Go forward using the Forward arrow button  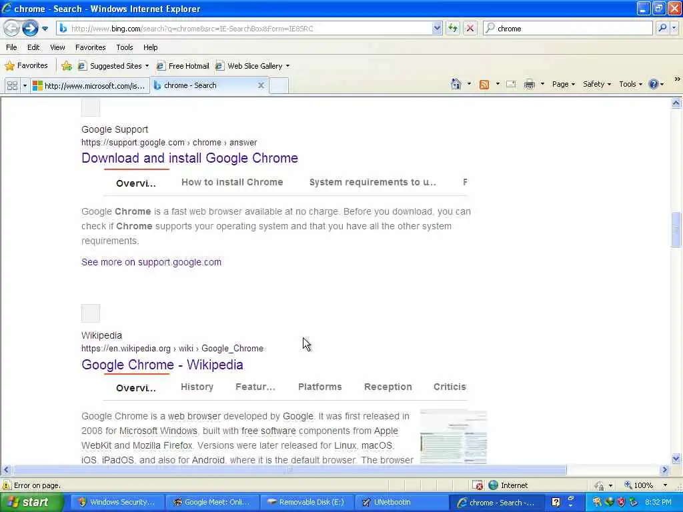click(x=30, y=28)
